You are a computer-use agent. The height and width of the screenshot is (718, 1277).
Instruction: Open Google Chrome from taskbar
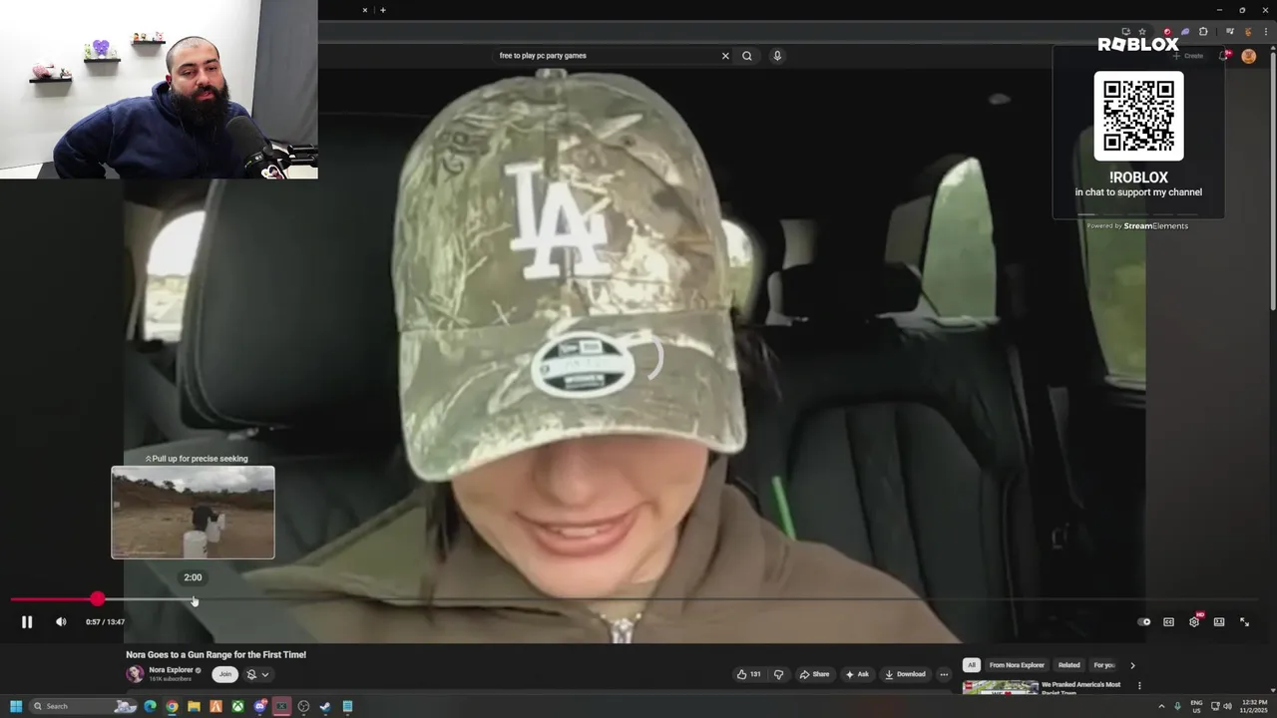click(x=172, y=706)
